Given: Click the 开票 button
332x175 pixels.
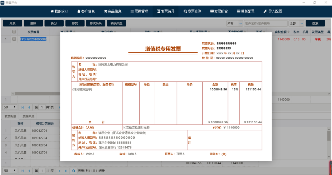Looking at the screenshot, I should click(x=13, y=23).
